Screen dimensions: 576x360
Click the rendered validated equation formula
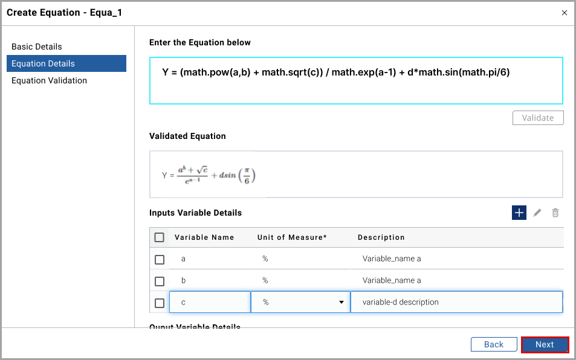[209, 175]
